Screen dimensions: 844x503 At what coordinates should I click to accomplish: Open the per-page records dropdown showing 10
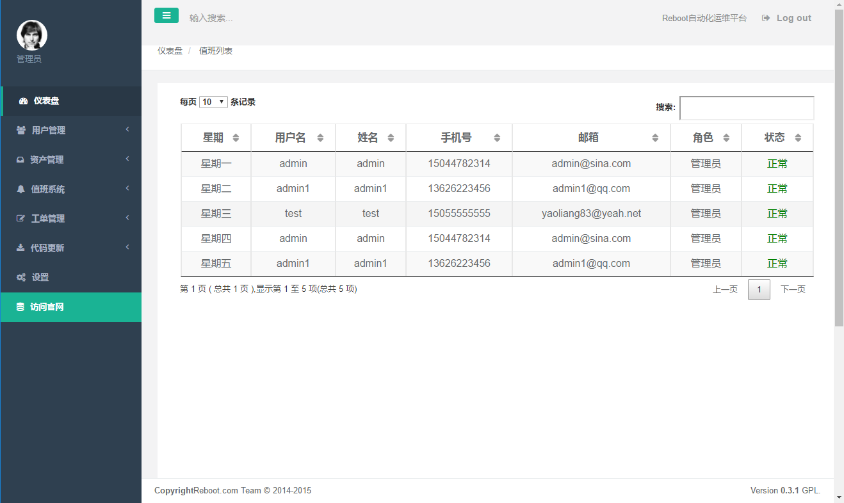[x=213, y=101]
